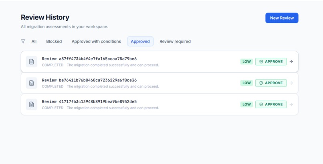Click the Review History heading
This screenshot has height=164, width=323.
point(45,17)
